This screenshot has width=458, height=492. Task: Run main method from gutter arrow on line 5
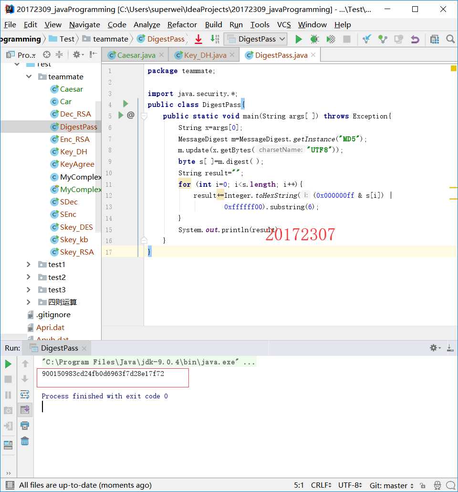pos(121,115)
